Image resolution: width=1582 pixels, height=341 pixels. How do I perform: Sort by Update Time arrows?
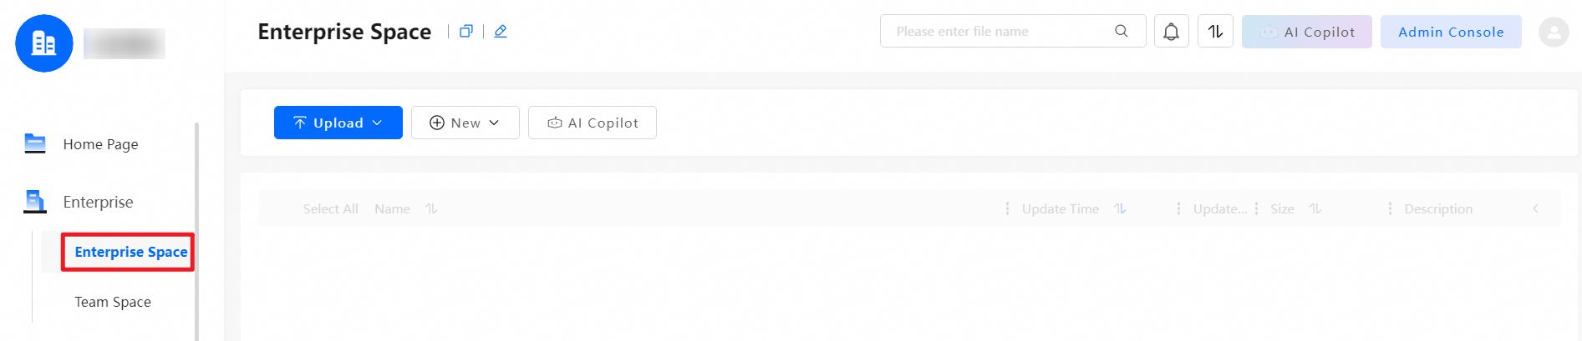pos(1120,208)
